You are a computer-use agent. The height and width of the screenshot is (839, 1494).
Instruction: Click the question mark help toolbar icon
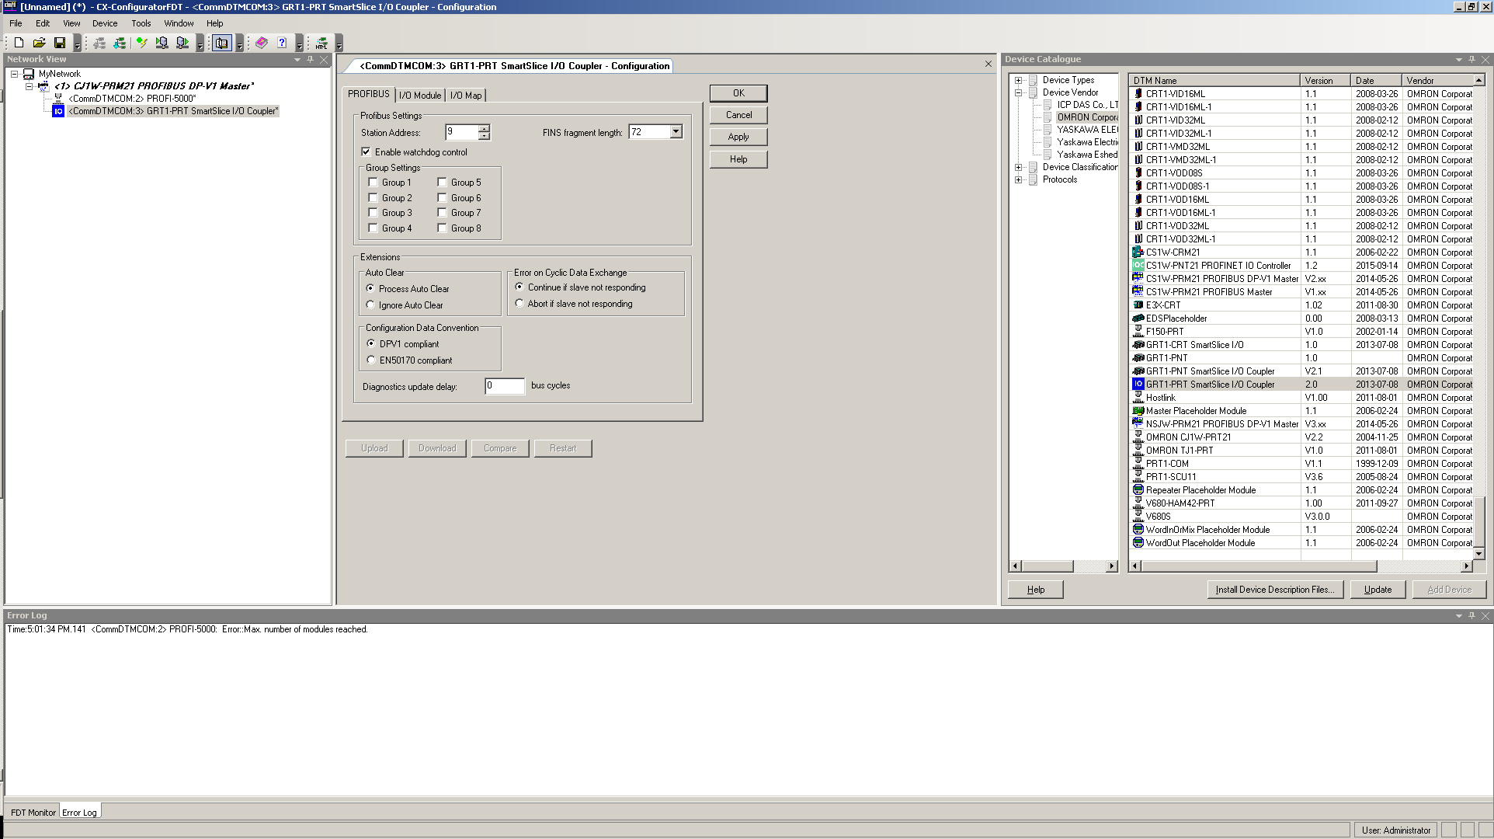click(x=282, y=43)
